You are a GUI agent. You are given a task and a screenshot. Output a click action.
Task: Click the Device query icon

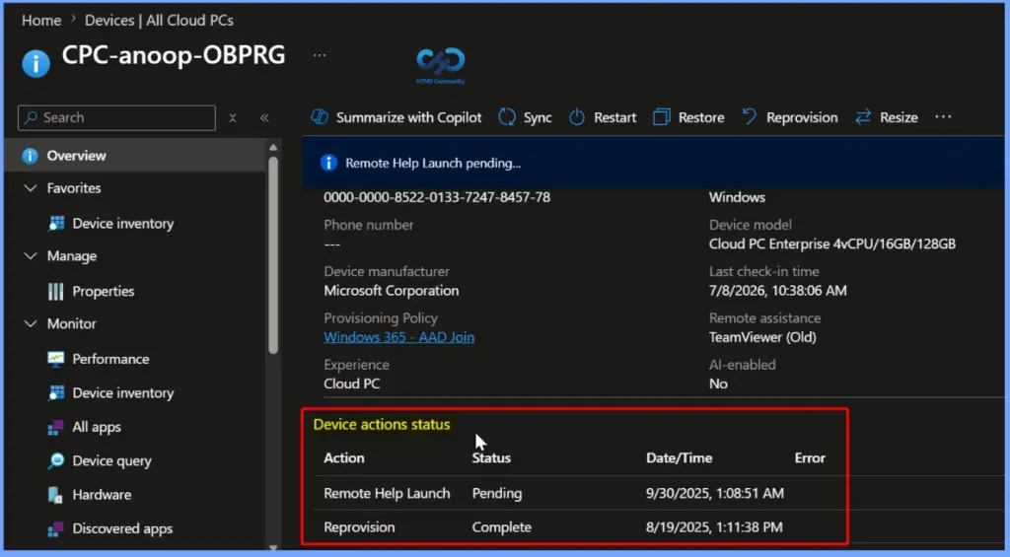(x=56, y=460)
